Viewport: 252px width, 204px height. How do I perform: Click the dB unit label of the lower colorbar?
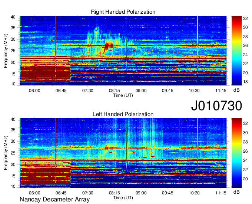(x=236, y=192)
